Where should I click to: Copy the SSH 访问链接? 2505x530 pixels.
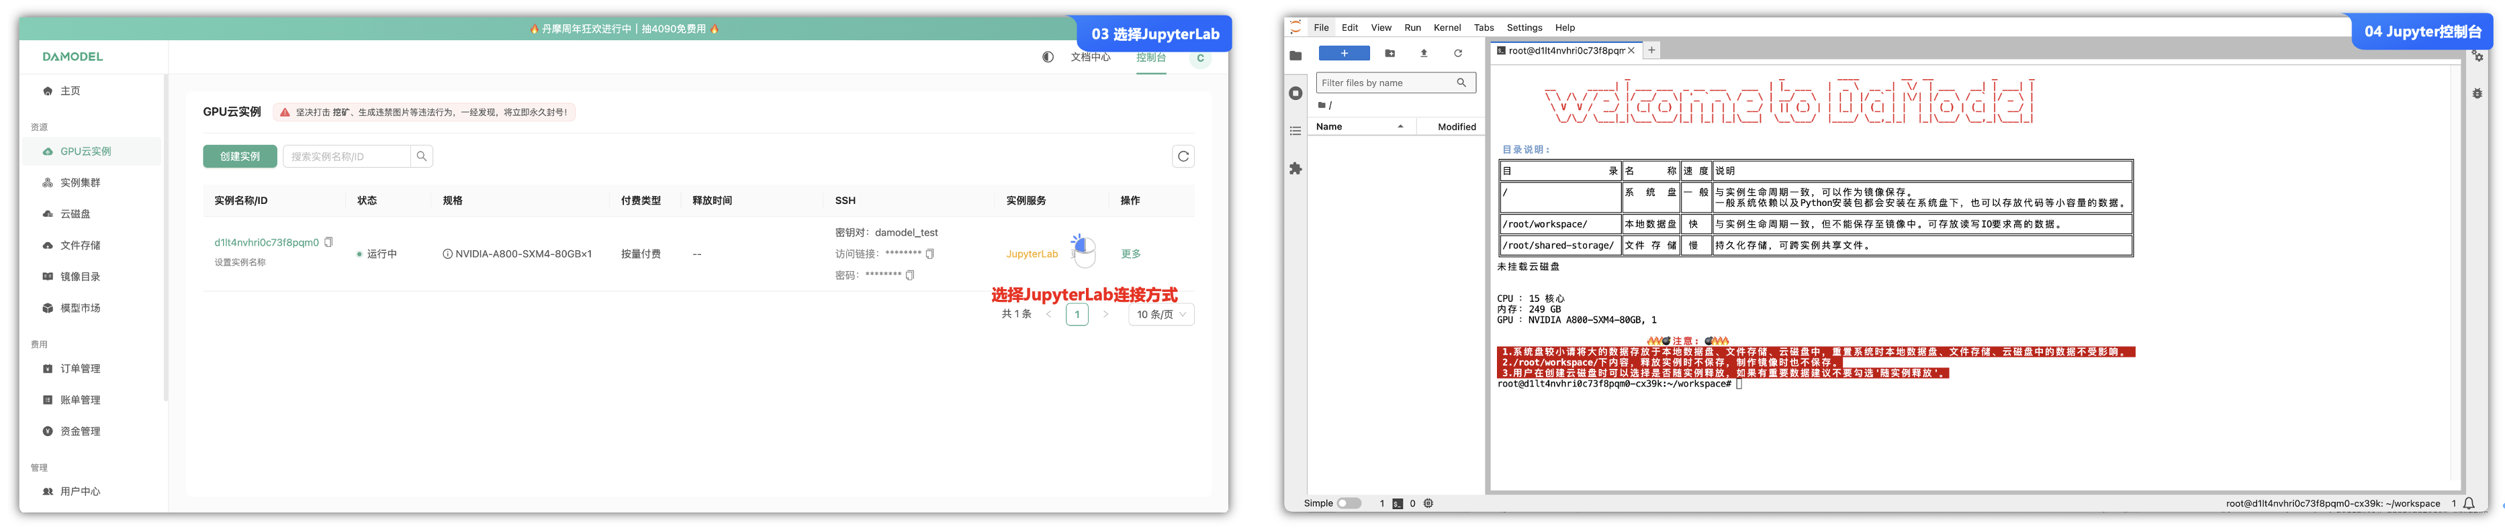pyautogui.click(x=929, y=254)
